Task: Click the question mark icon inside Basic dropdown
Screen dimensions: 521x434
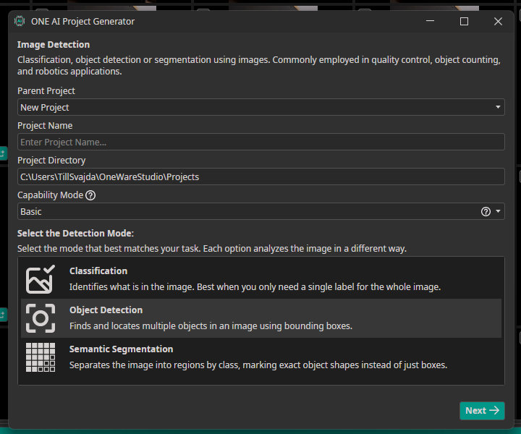Action: tap(486, 212)
